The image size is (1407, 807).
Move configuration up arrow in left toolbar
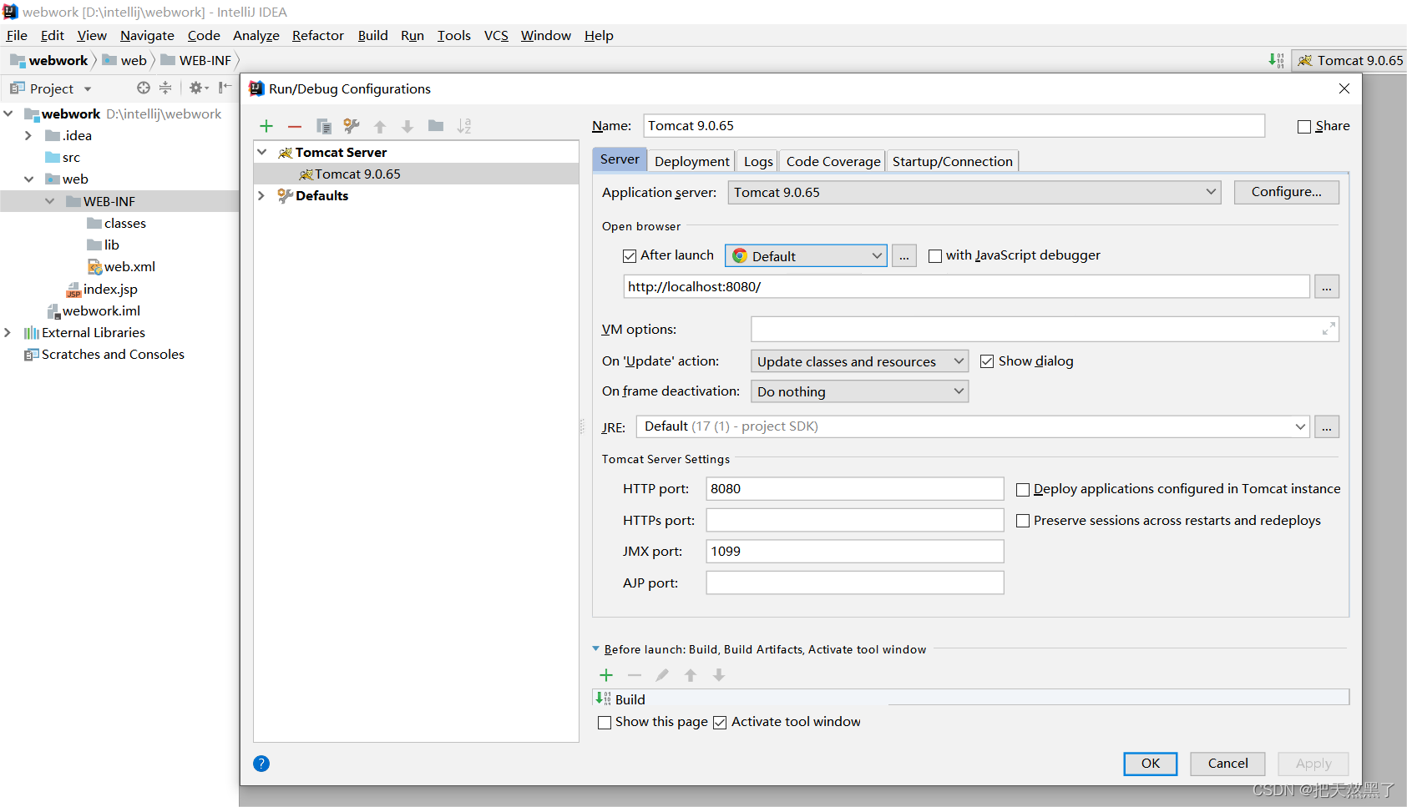click(x=380, y=127)
